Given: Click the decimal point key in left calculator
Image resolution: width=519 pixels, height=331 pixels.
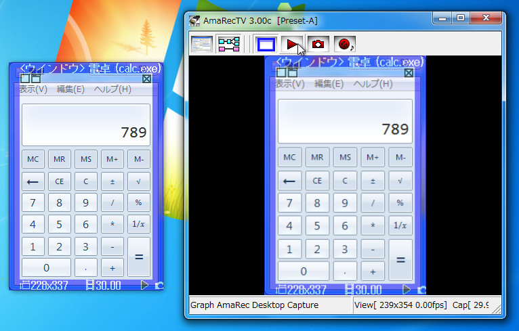Looking at the screenshot, I should pyautogui.click(x=86, y=267).
